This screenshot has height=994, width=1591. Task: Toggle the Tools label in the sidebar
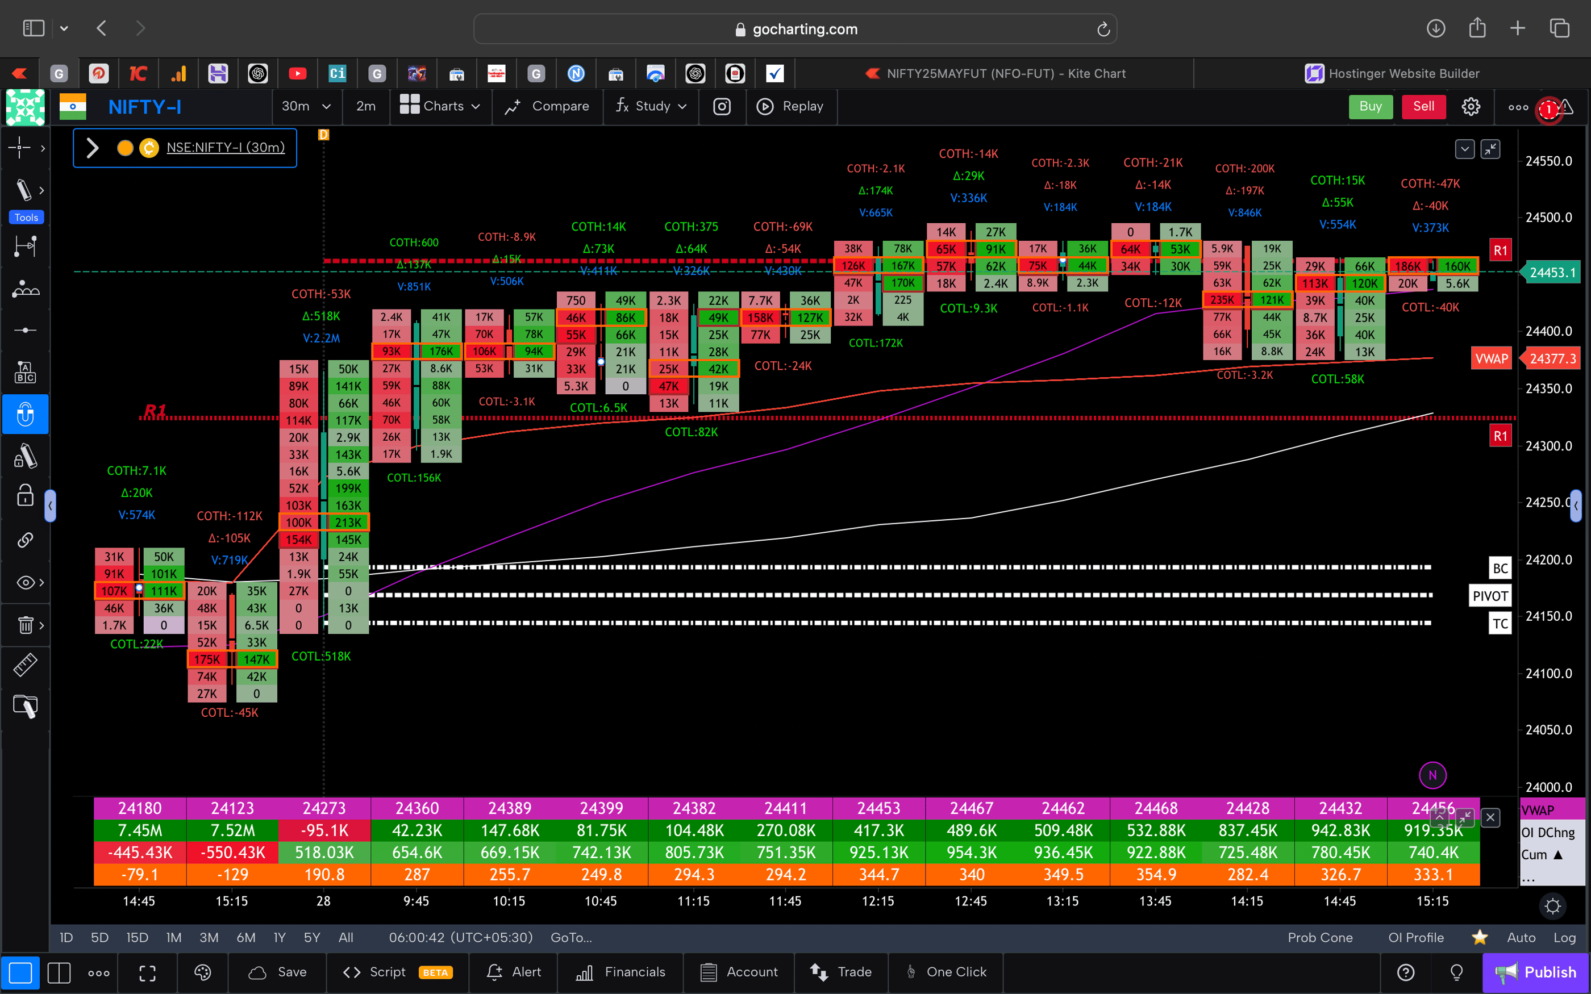click(x=26, y=217)
